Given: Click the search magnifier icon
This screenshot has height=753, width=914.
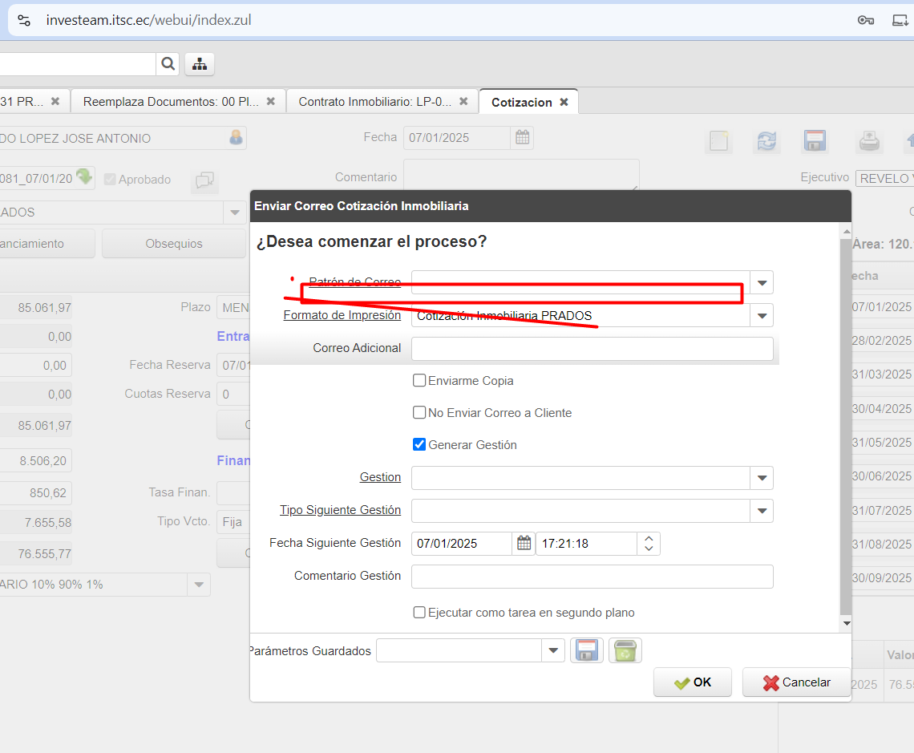Looking at the screenshot, I should [x=168, y=64].
